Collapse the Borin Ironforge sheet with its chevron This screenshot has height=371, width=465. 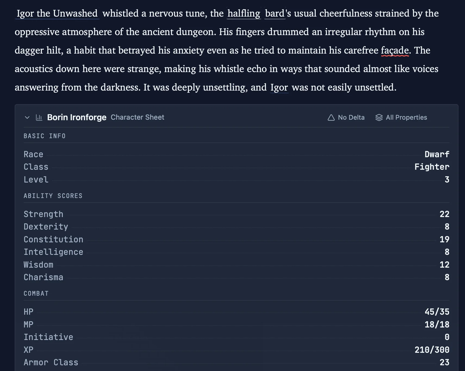point(27,118)
